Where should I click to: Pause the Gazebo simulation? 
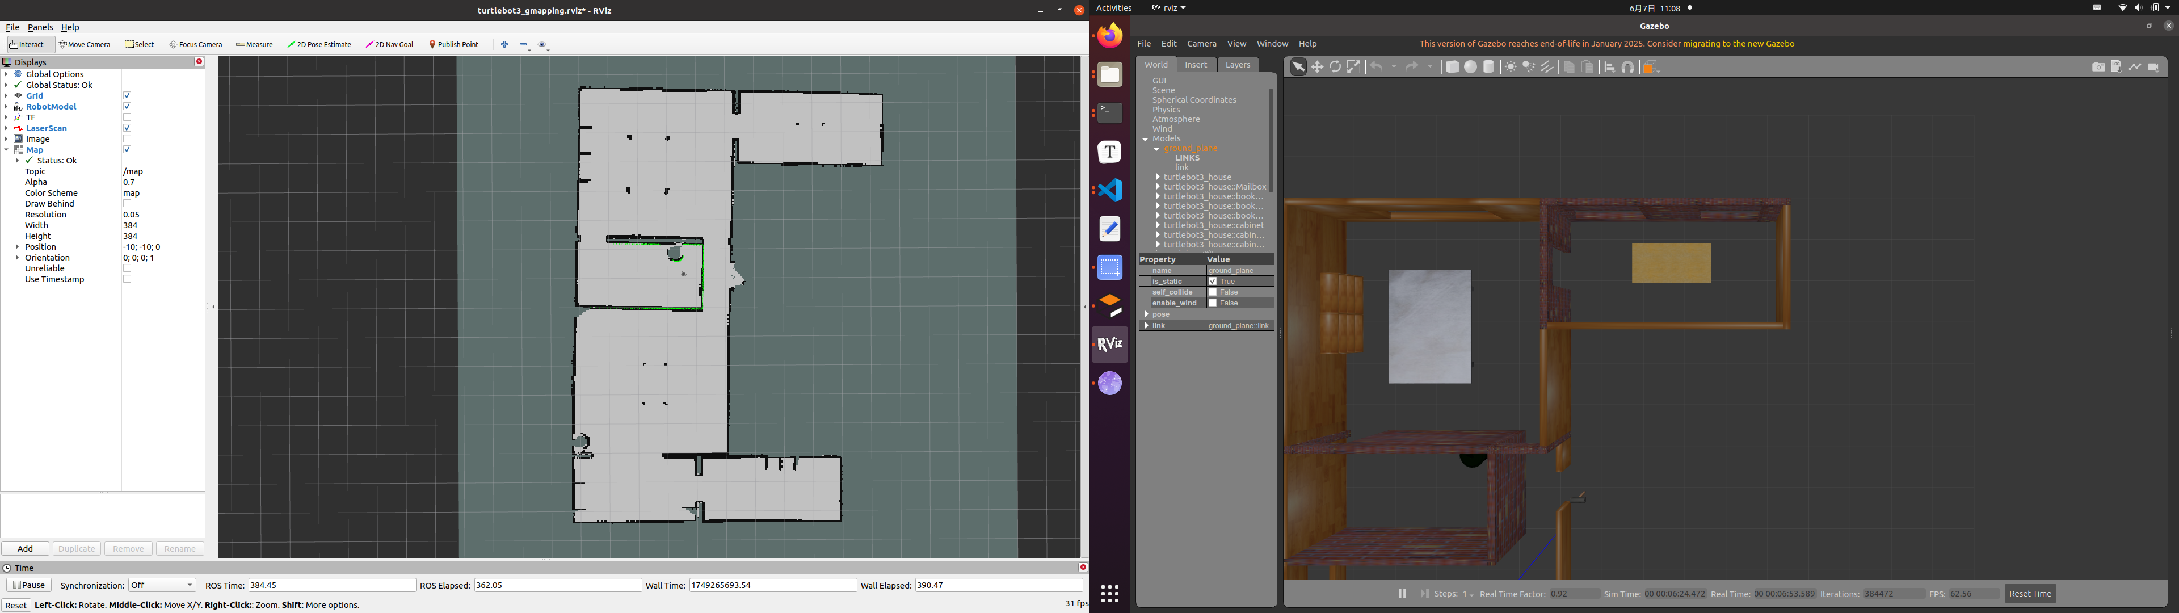coord(1402,594)
